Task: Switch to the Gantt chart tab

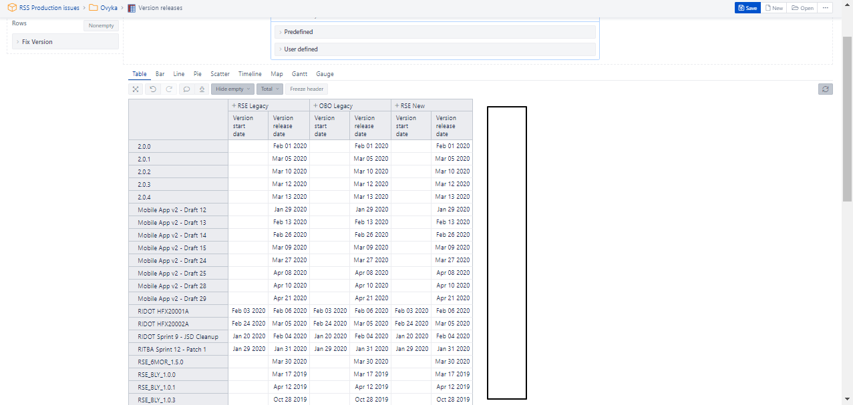Action: (299, 74)
